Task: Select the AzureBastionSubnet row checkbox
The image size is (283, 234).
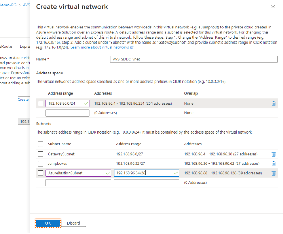Action: tap(40, 173)
